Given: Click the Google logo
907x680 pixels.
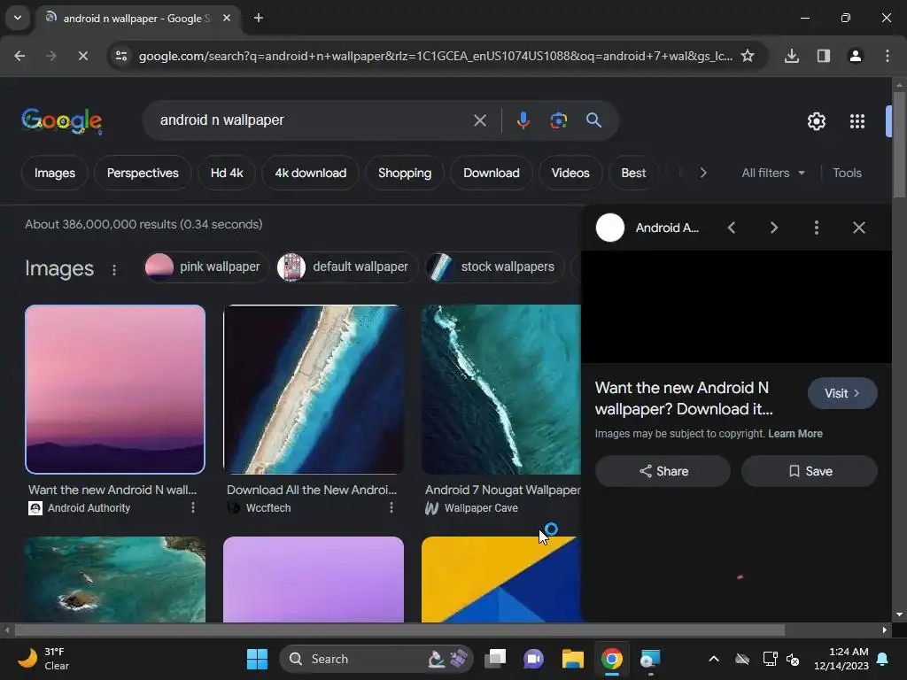Looking at the screenshot, I should pos(62,120).
